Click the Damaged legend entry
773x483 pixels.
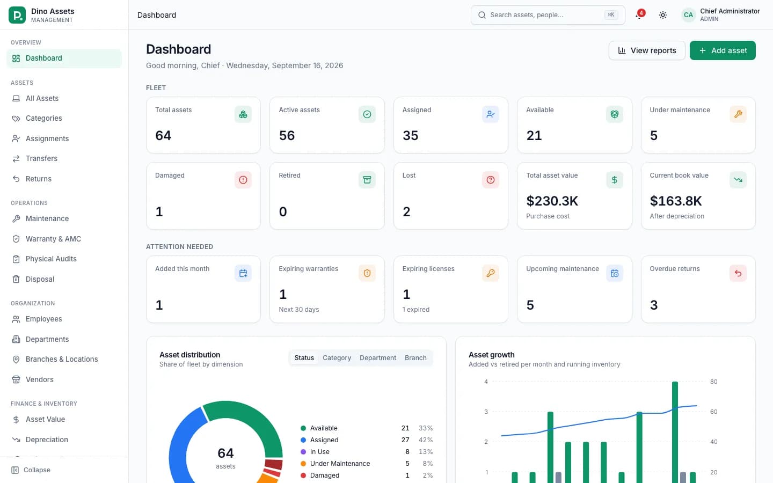367,475
